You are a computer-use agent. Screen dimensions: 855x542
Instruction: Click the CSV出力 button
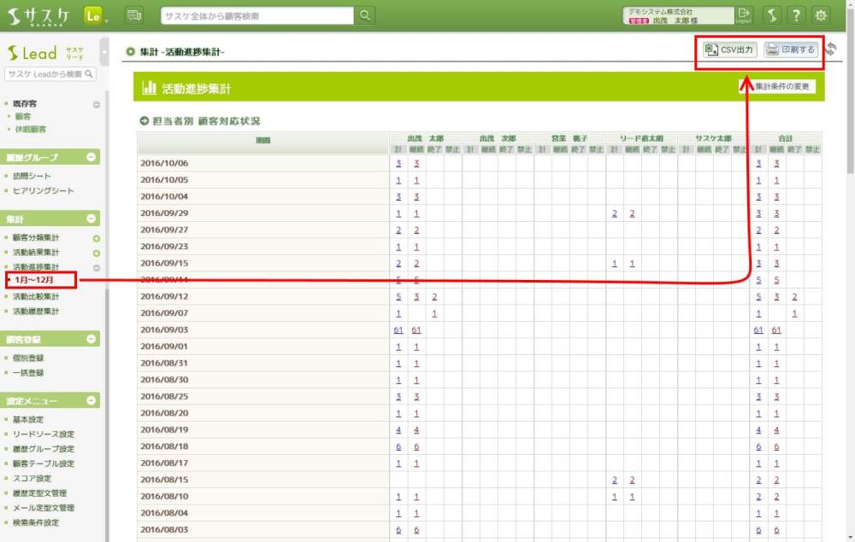point(729,50)
